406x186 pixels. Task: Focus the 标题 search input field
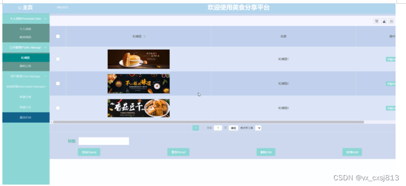104,141
